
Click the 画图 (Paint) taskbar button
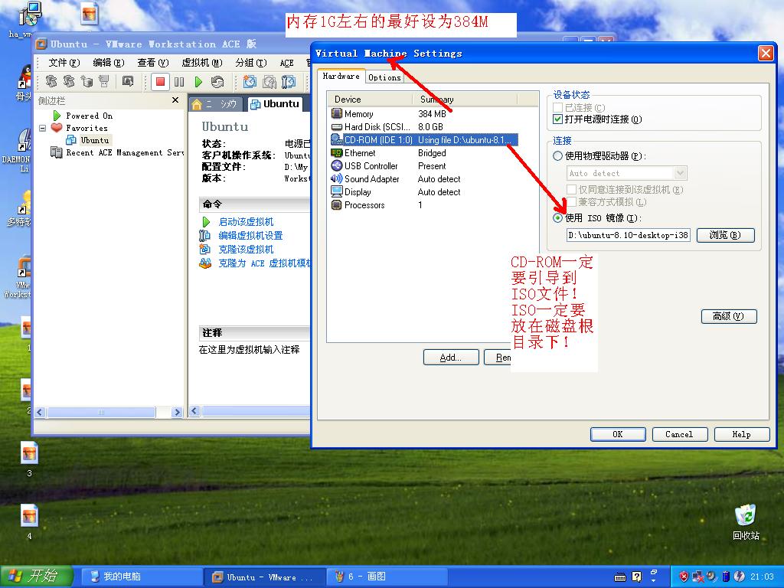pos(387,577)
